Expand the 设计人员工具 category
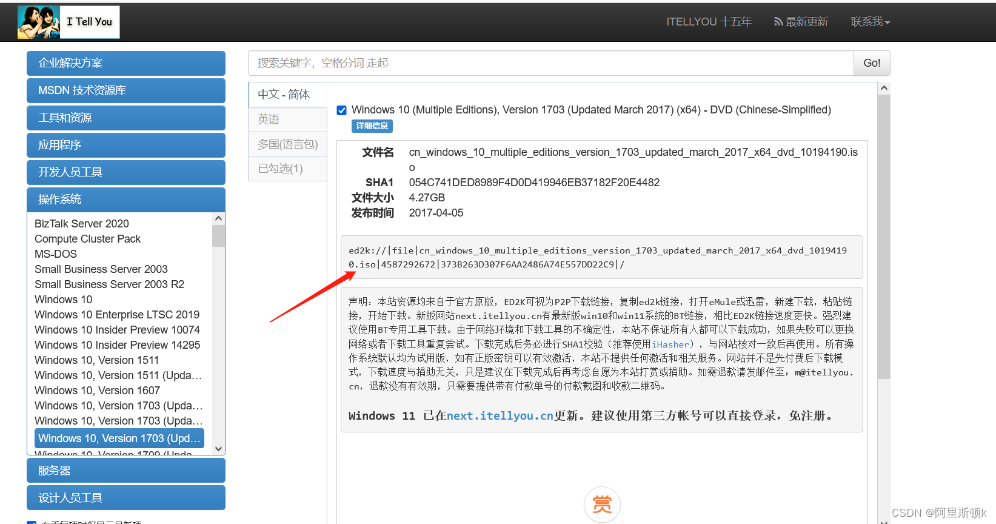The image size is (996, 524). tap(126, 498)
